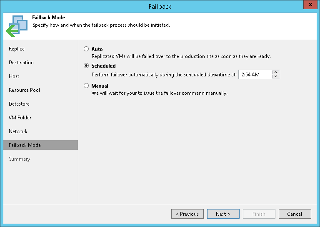The width and height of the screenshot is (320, 227).
Task: Click Next to continue
Action: (223, 214)
